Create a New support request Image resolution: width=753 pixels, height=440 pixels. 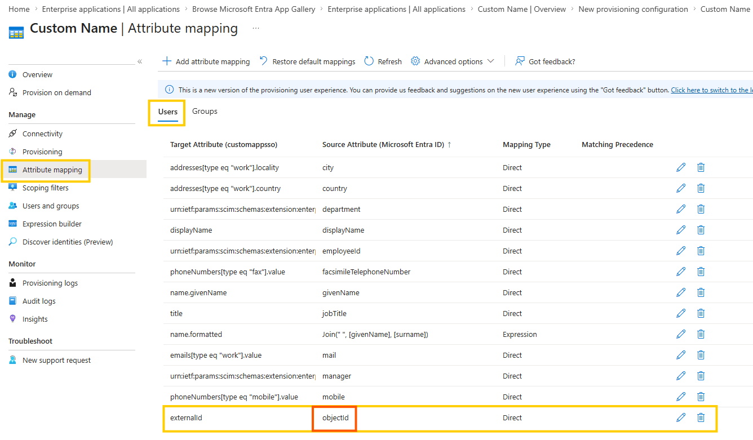(56, 360)
